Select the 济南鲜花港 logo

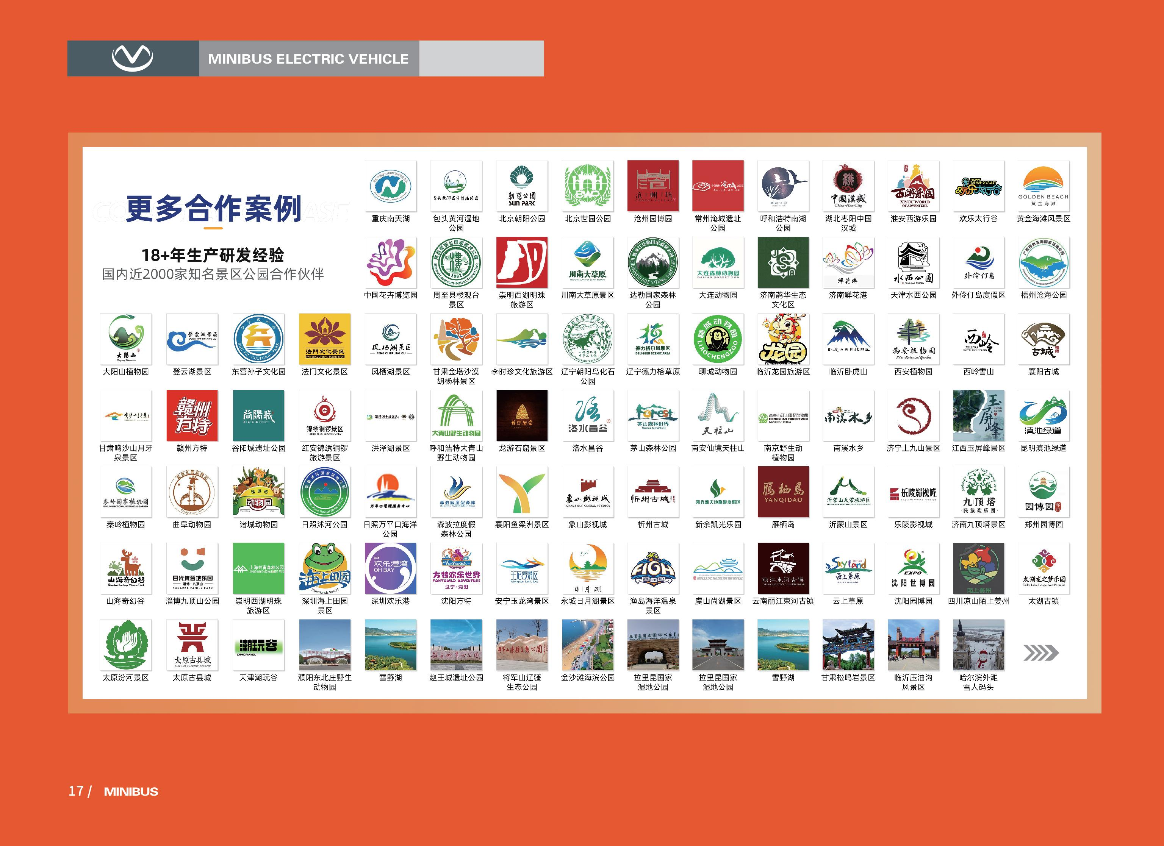click(848, 263)
